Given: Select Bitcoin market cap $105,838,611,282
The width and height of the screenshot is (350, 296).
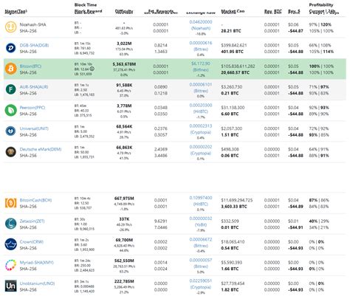Looking at the screenshot, I should pos(238,66).
